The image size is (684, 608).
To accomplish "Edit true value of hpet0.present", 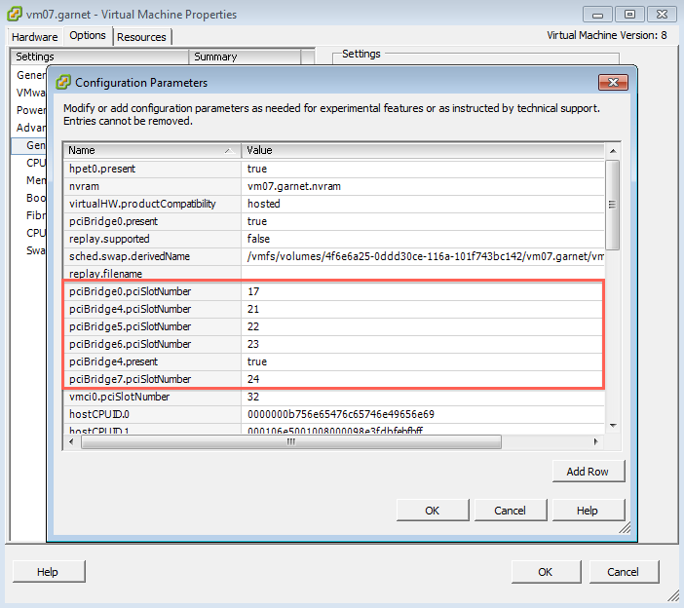I will (x=423, y=169).
